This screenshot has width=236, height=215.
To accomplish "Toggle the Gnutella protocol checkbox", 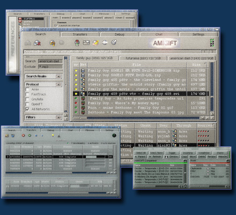I will click(27, 99).
